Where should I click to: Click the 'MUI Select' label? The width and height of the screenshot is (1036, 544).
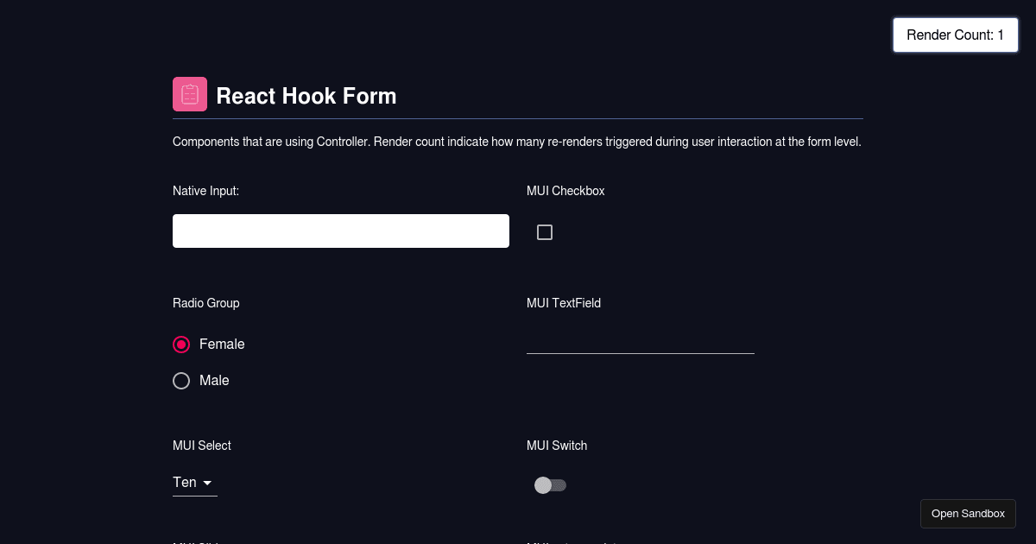coord(201,446)
